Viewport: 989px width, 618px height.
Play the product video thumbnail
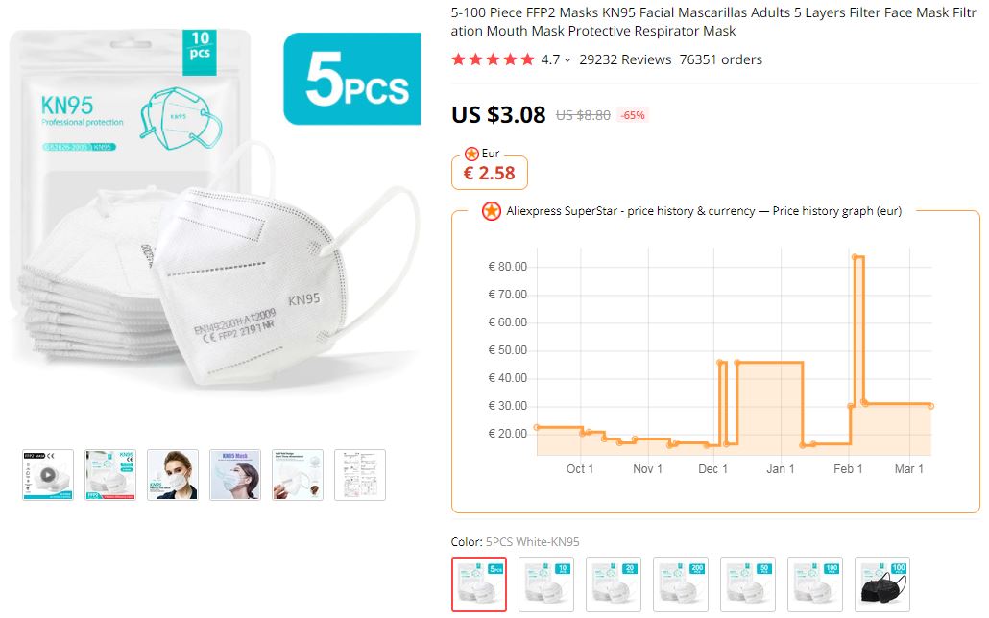click(48, 474)
